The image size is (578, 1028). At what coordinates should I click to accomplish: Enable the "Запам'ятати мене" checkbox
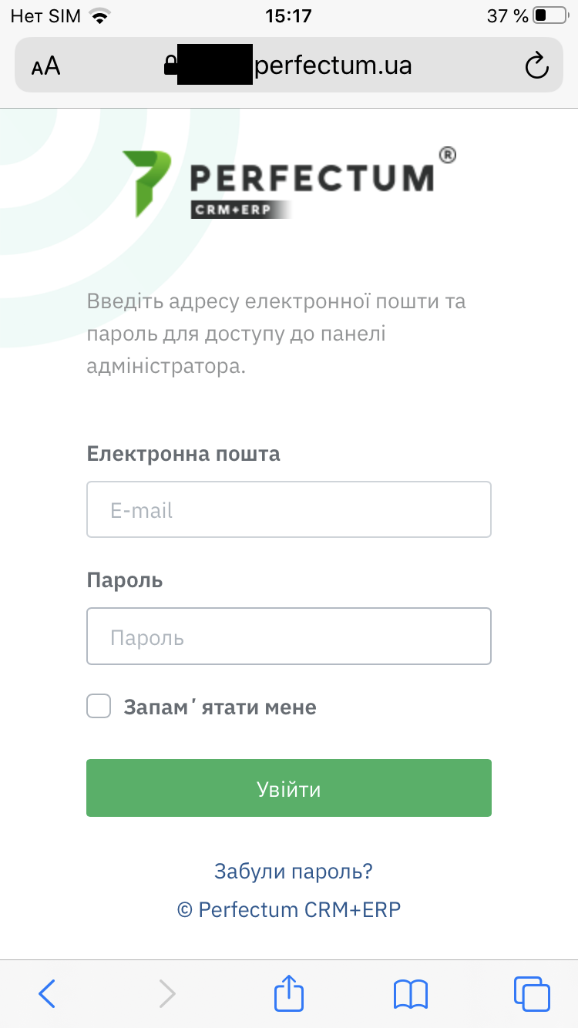[x=99, y=706]
